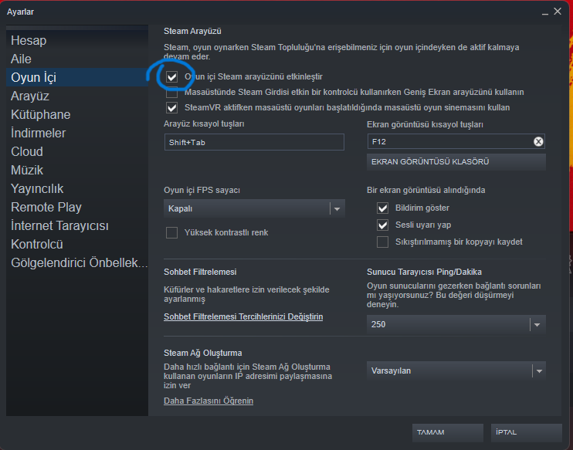Clear the F12 screenshot shortcut field

(x=538, y=142)
